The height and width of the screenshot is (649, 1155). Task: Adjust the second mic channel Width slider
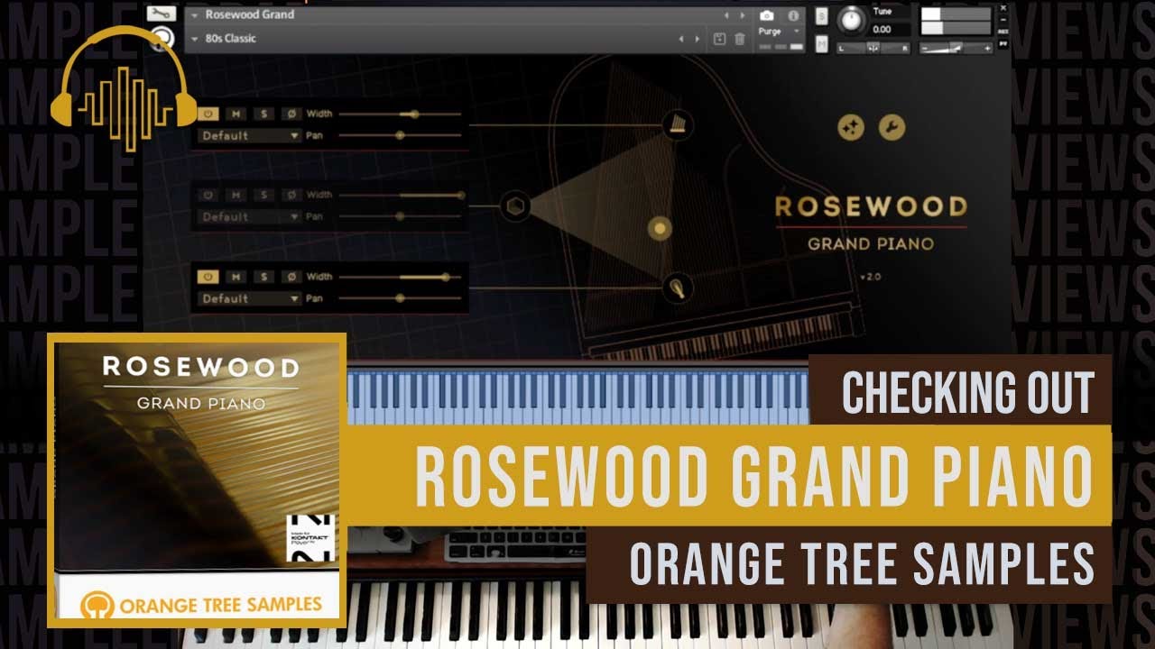(x=401, y=195)
